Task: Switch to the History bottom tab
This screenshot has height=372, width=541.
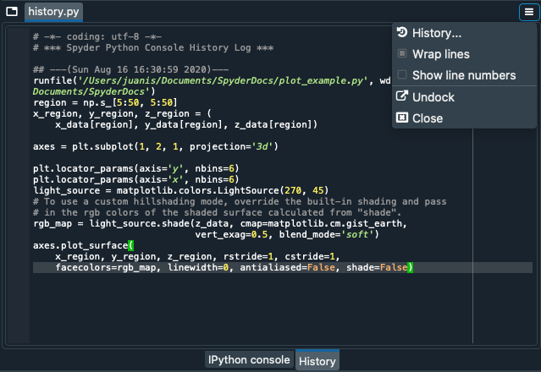Action: click(x=317, y=361)
